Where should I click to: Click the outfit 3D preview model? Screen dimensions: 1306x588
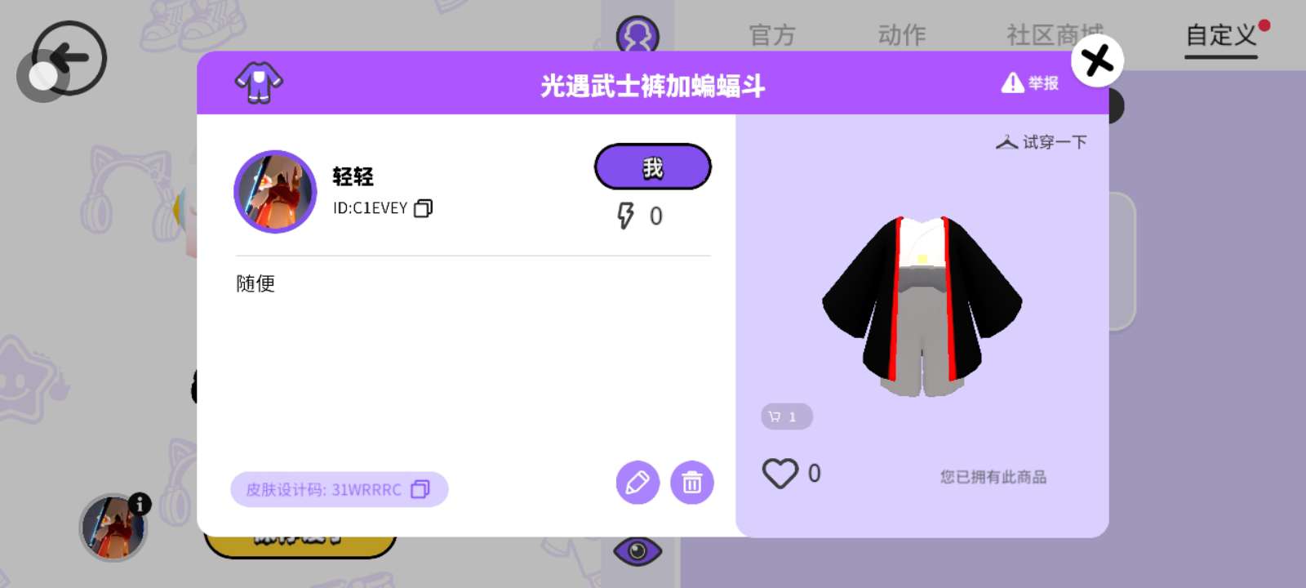click(x=922, y=306)
